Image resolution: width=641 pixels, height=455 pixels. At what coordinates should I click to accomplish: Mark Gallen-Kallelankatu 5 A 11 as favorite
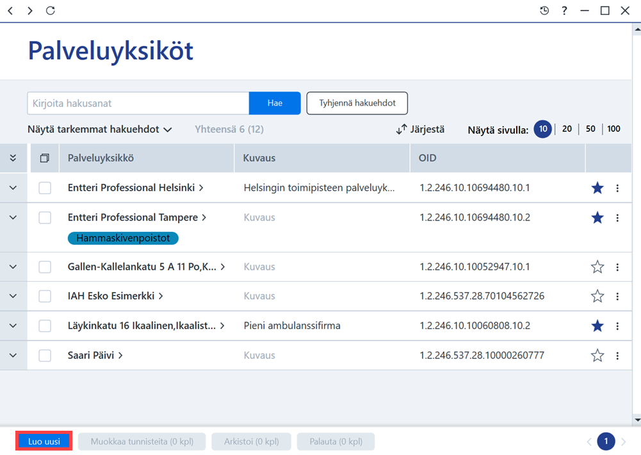(x=597, y=266)
